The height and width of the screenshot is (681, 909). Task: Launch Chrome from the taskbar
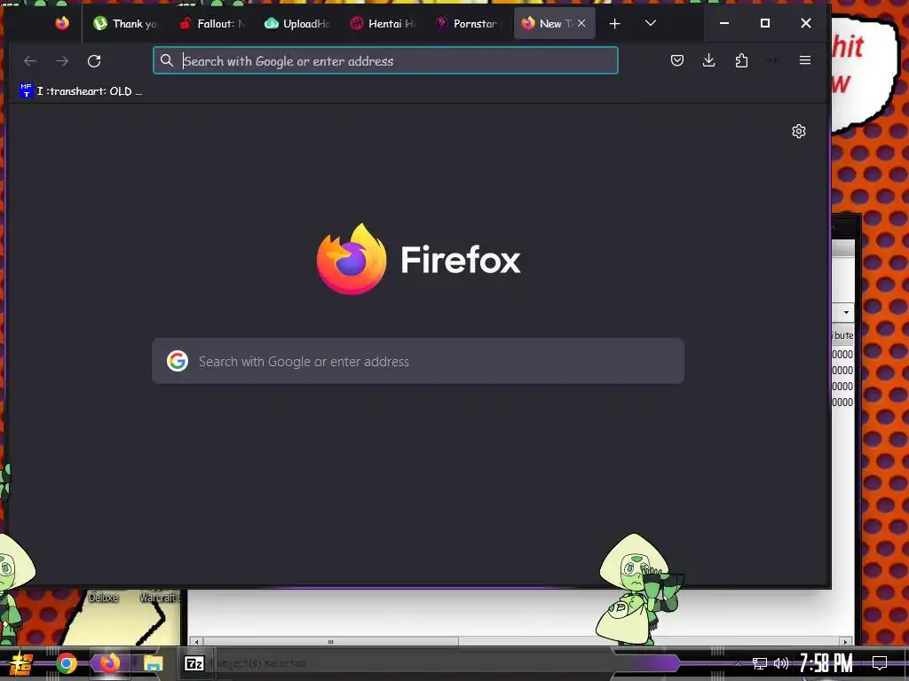click(x=66, y=663)
